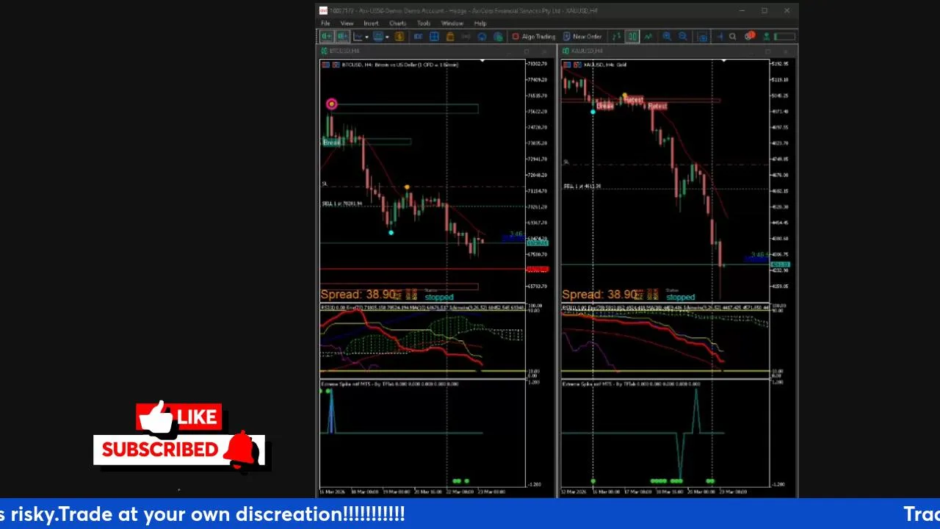The height and width of the screenshot is (529, 940).
Task: Select the XAUUSD,H4 chart window title
Action: click(587, 51)
